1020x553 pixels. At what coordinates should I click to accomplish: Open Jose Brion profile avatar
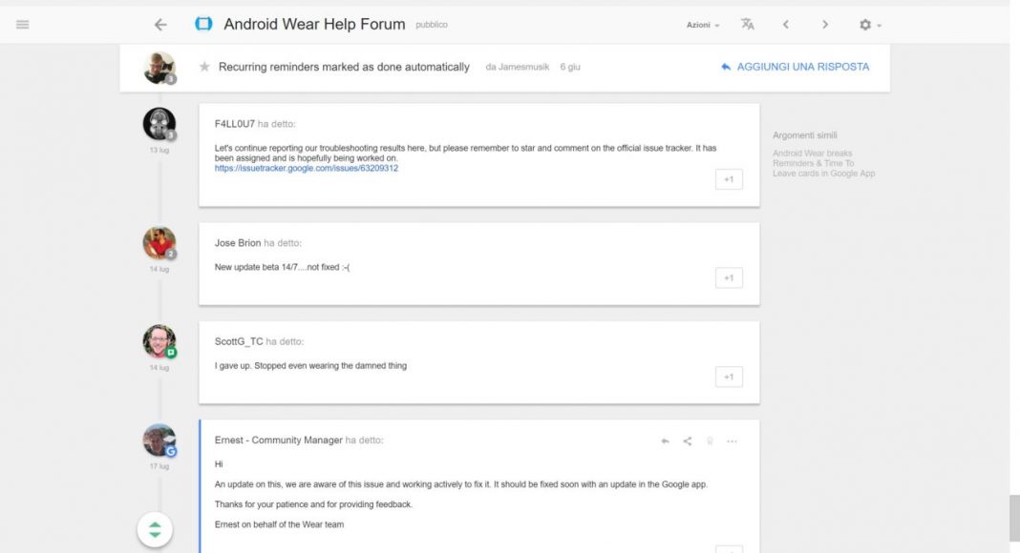coord(159,243)
